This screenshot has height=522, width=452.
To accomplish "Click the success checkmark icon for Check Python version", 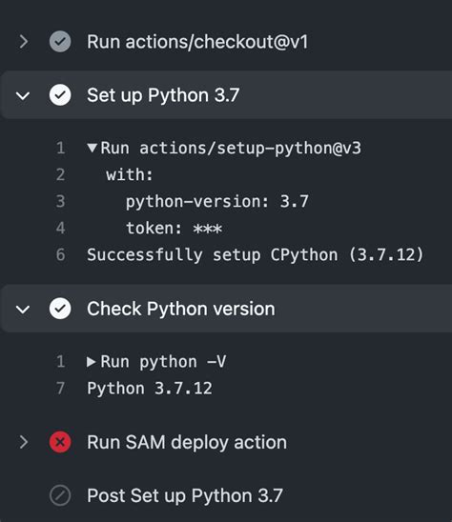I will 60,309.
